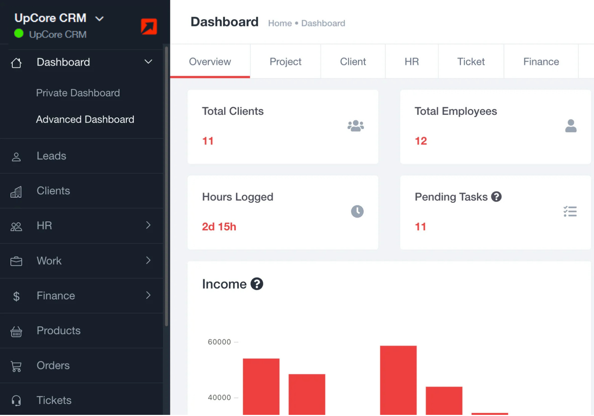
Task: Click the clock icon in Hours Logged
Action: pos(357,211)
